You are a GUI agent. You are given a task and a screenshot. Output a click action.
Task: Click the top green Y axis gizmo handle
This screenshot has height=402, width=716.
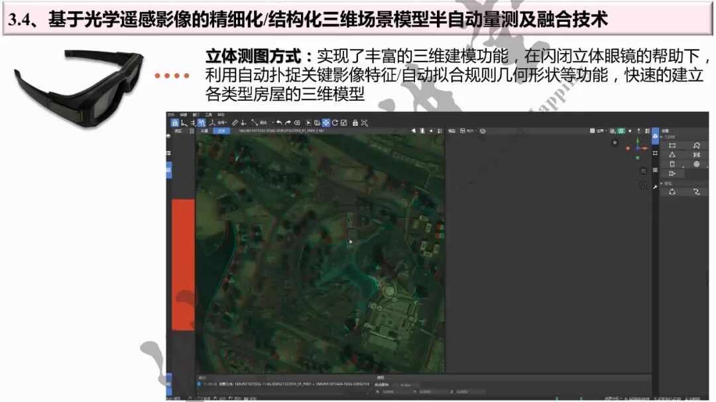(638, 140)
